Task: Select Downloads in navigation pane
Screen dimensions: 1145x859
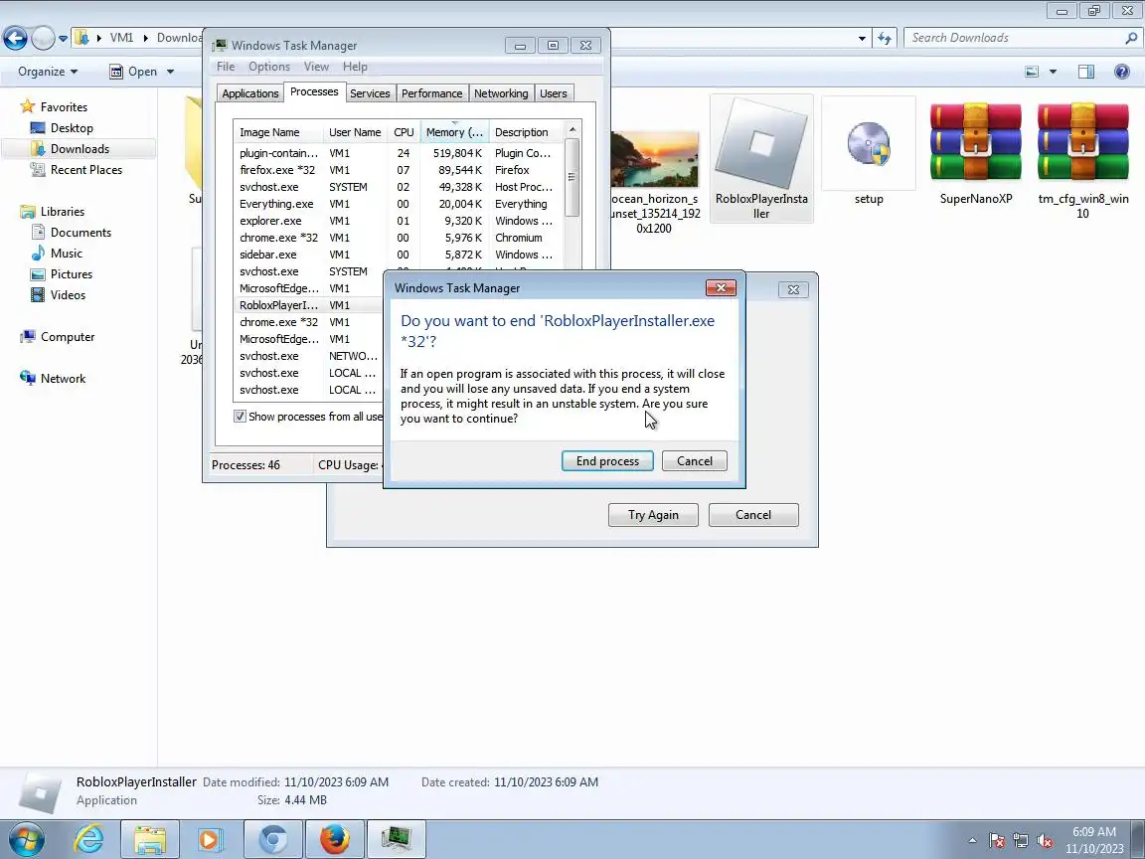Action: click(80, 149)
